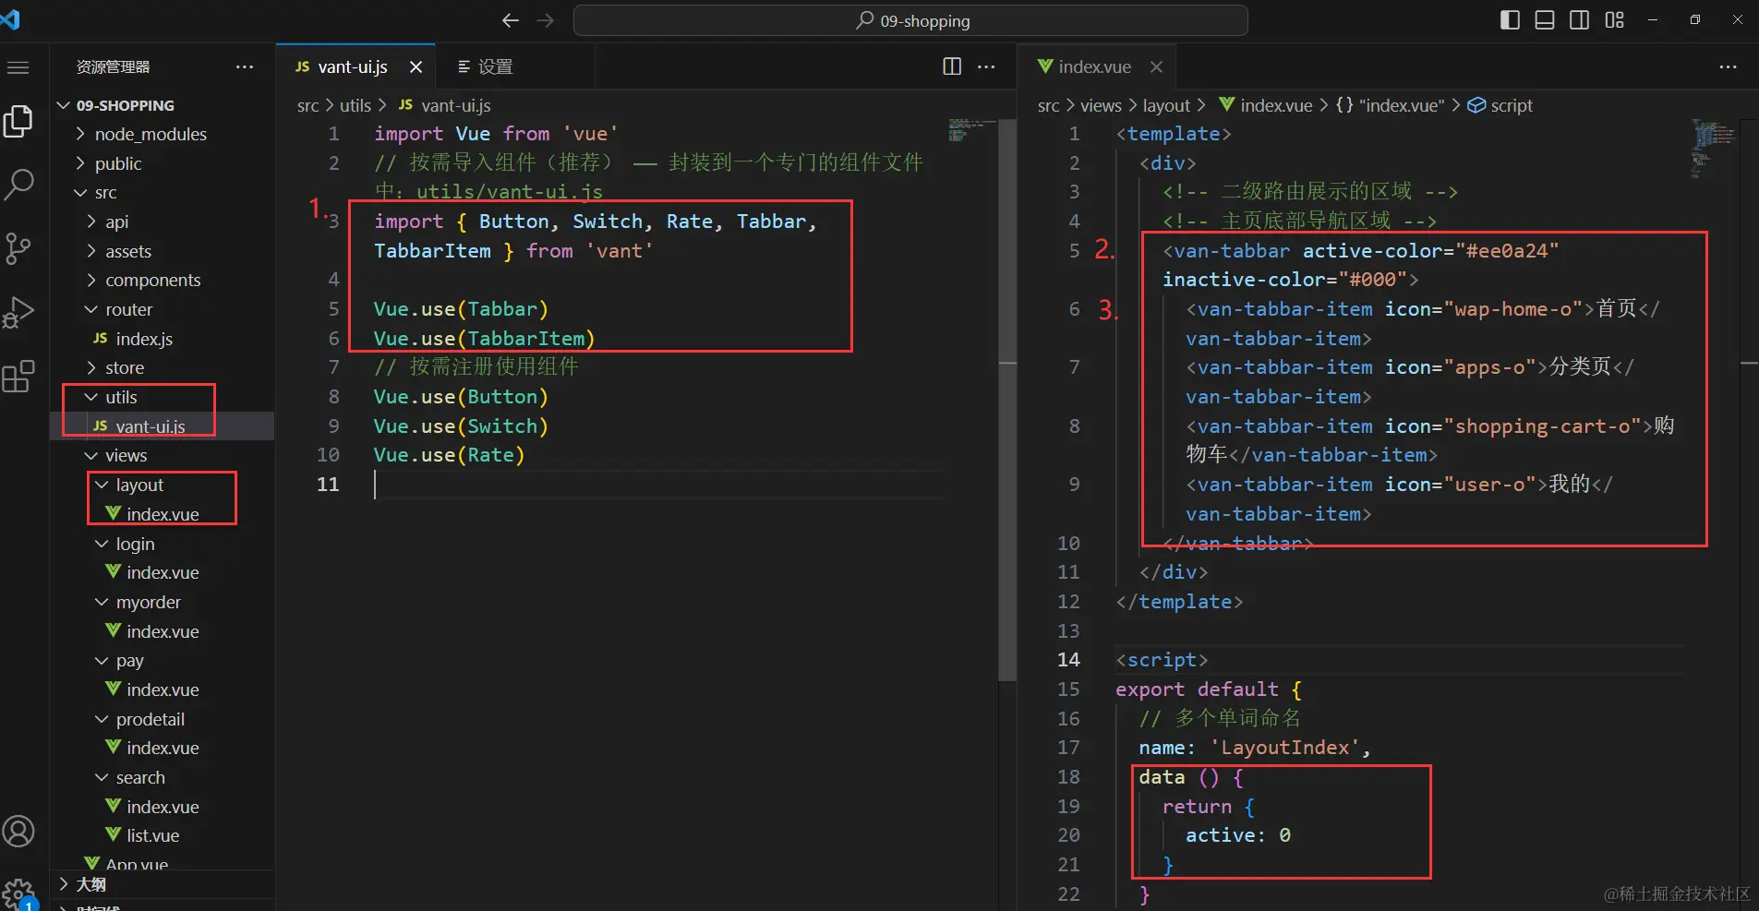The height and width of the screenshot is (911, 1759).
Task: Open the Search view in activity bar
Action: (18, 185)
